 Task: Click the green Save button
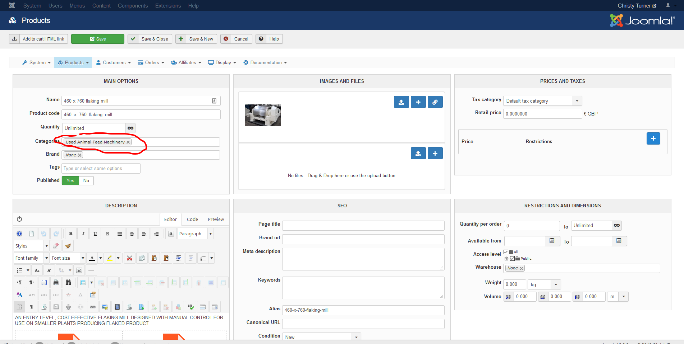coord(98,39)
